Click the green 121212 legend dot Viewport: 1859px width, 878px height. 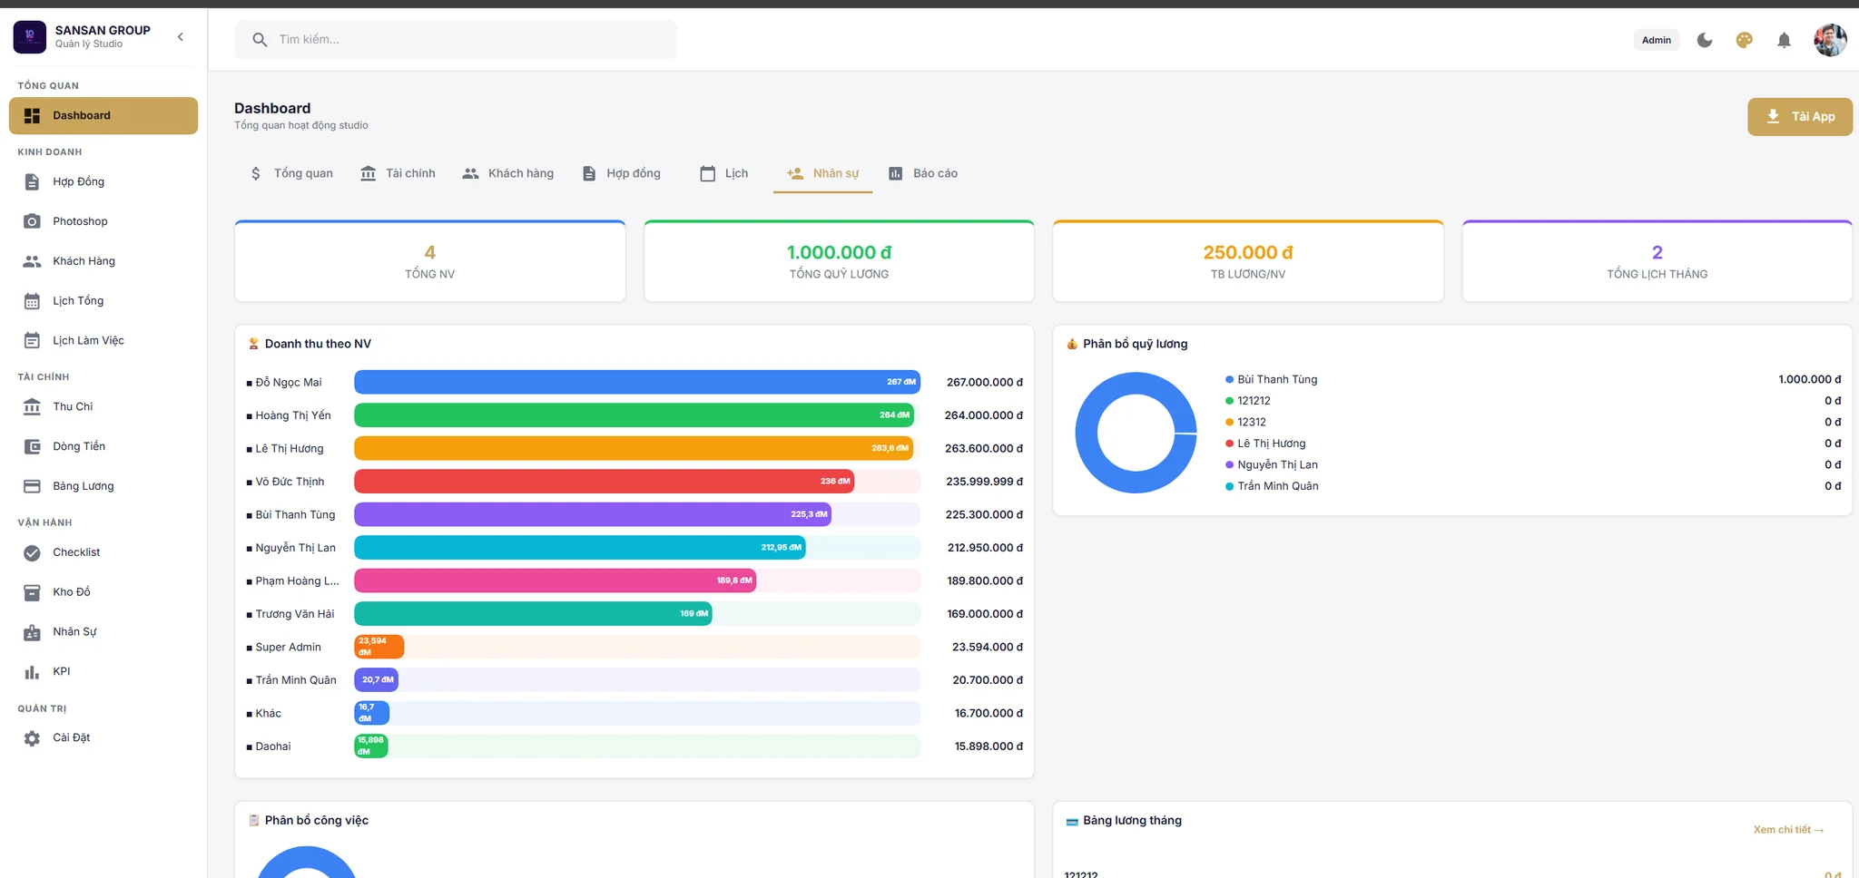pos(1229,401)
